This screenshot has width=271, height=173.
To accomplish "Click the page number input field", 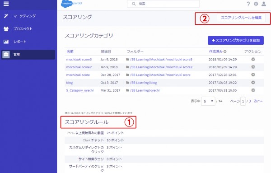I will [x=243, y=101].
